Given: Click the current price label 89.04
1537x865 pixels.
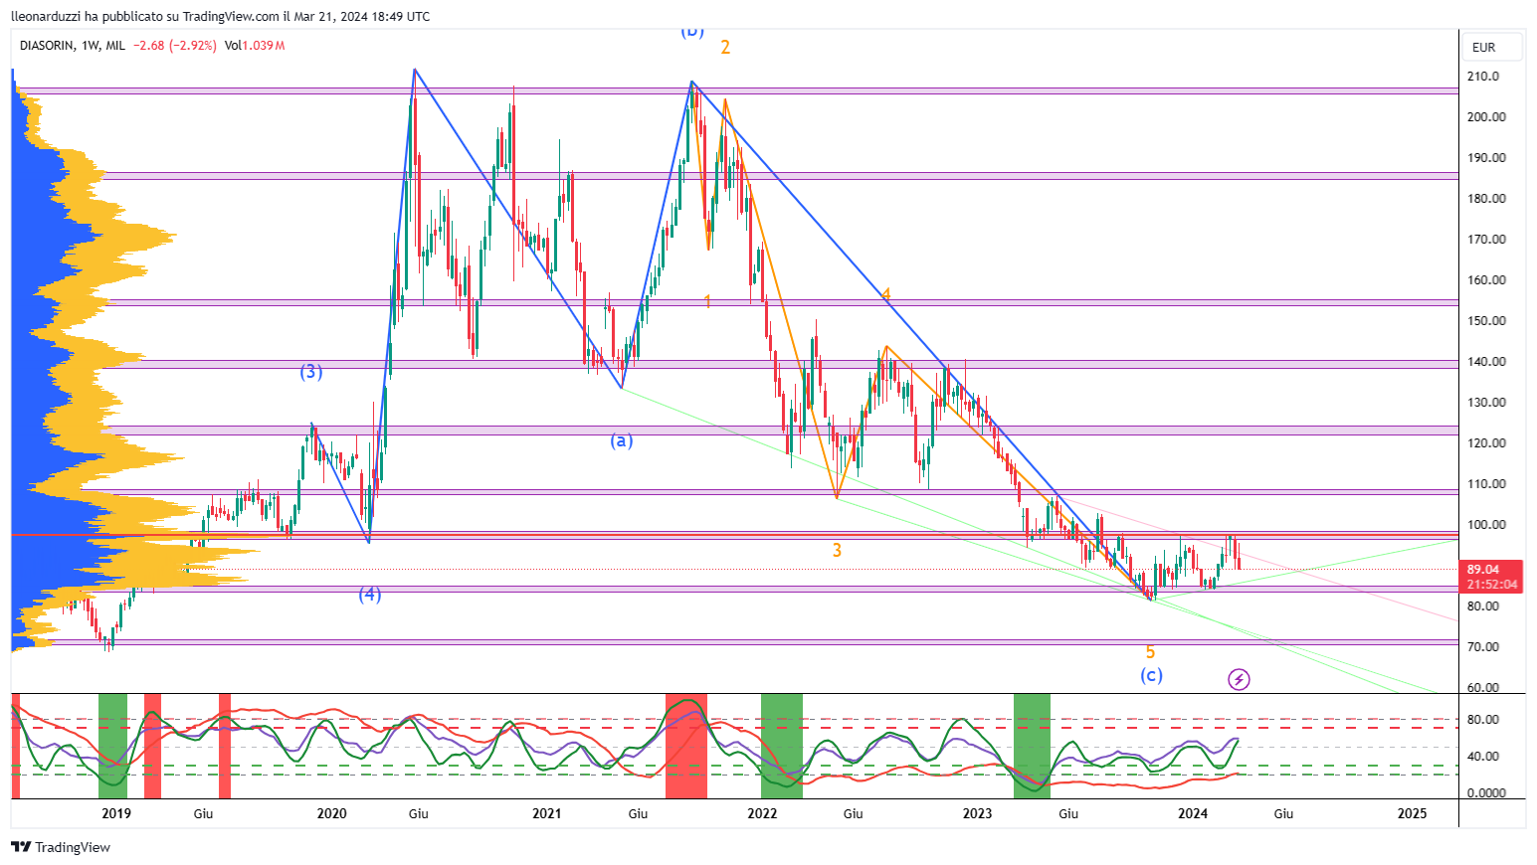Looking at the screenshot, I should (x=1482, y=570).
